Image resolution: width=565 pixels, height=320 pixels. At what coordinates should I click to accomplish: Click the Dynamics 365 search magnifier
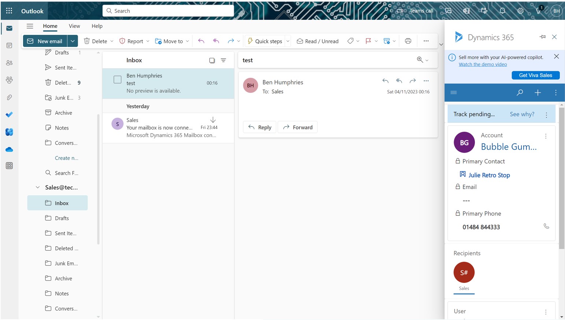[520, 92]
